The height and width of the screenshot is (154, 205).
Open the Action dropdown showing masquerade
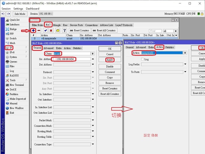pyautogui.click(x=185, y=53)
